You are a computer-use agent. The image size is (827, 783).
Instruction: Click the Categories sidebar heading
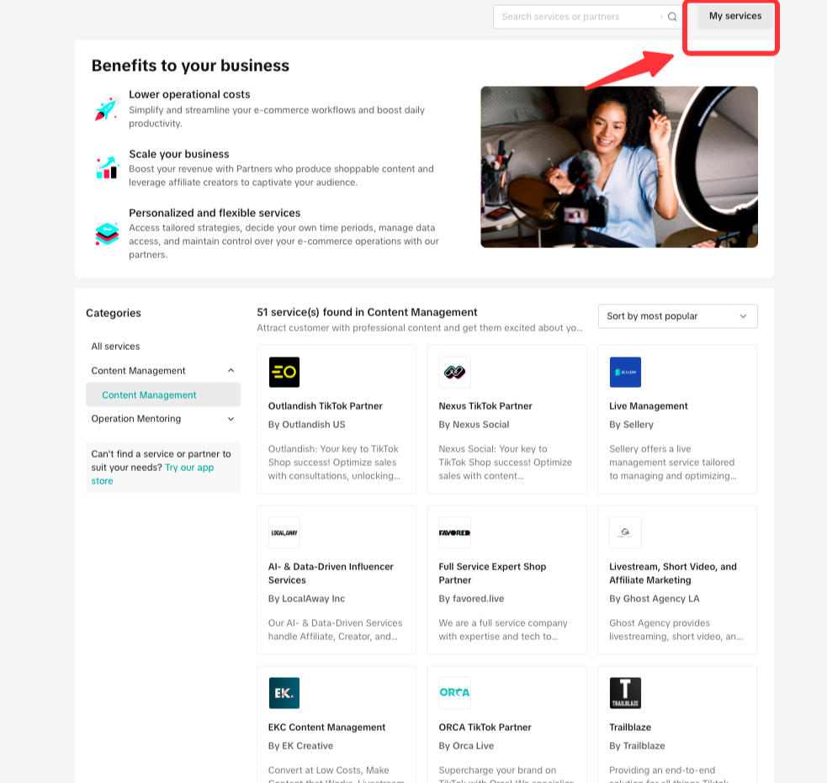pos(114,313)
